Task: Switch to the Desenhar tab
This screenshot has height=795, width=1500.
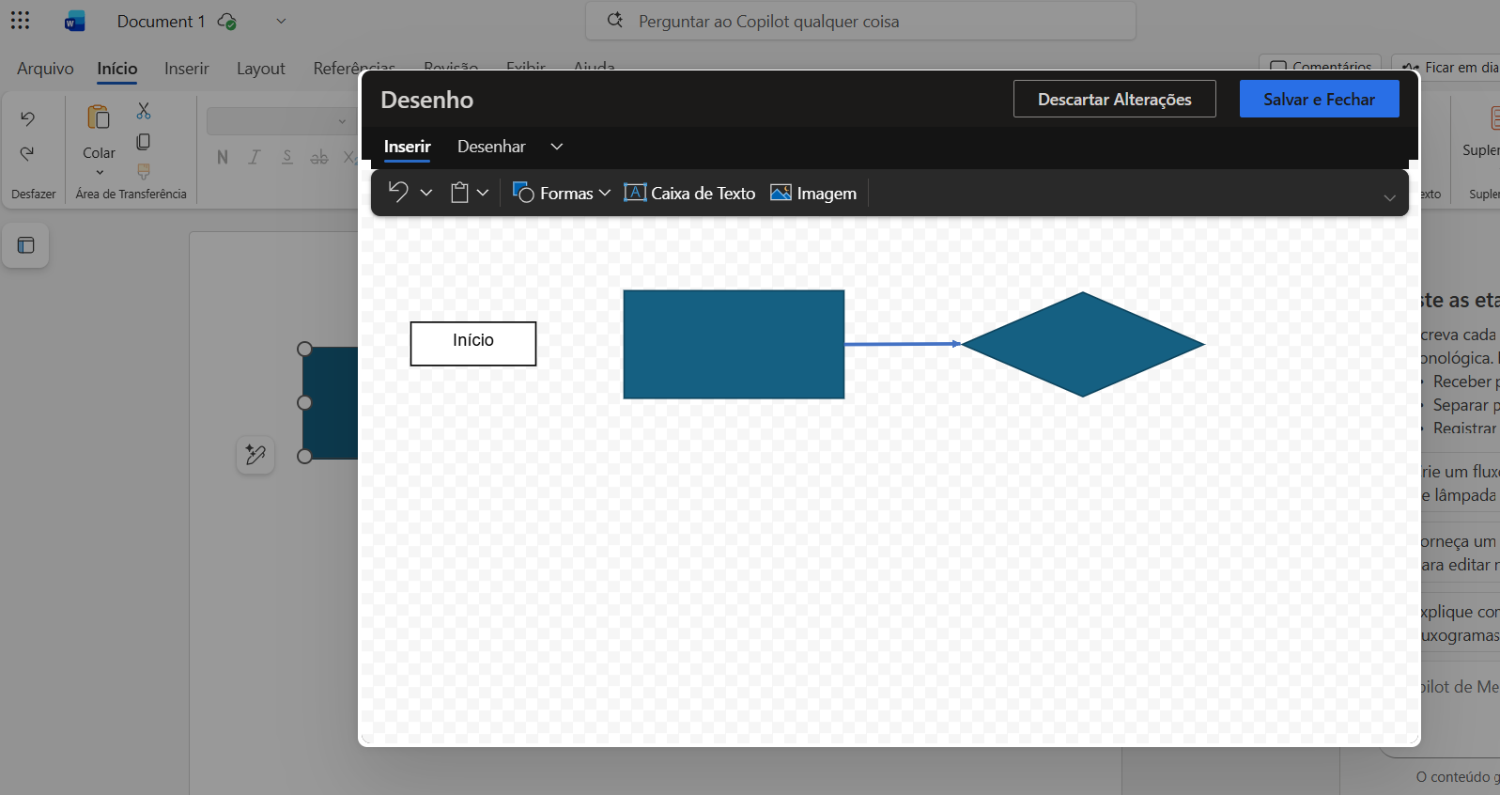Action: click(x=491, y=147)
